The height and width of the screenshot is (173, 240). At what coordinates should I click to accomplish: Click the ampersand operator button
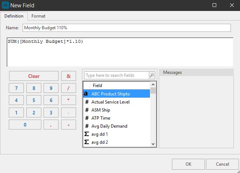coord(68,76)
